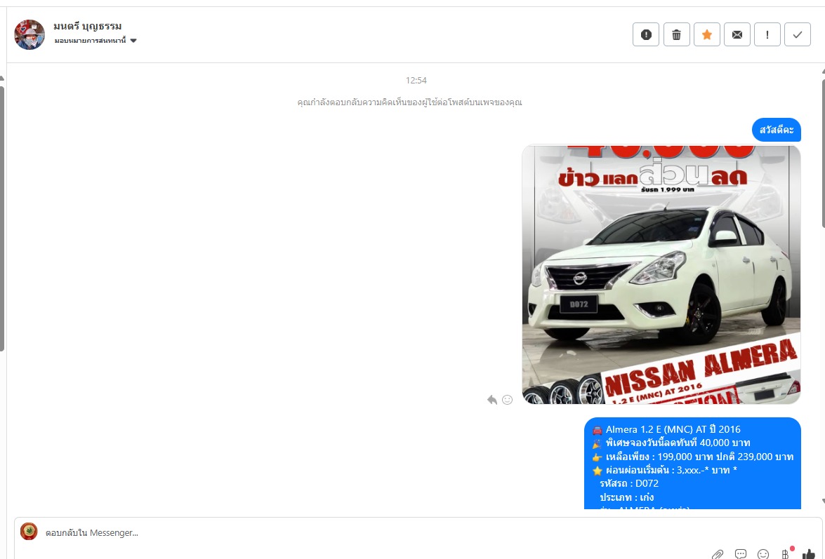Open saved replies speech bubble icon
This screenshot has width=825, height=559.
[x=740, y=554]
